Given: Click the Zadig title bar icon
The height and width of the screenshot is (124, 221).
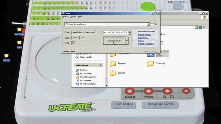Looking at the screenshot, I should (x=63, y=13).
